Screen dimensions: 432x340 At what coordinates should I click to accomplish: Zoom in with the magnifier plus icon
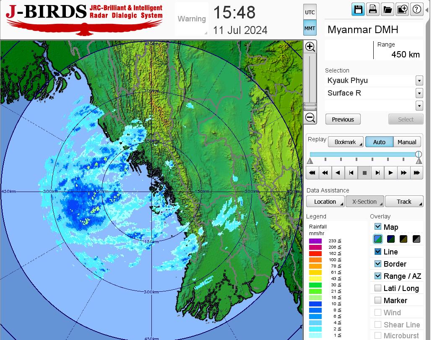(x=310, y=47)
